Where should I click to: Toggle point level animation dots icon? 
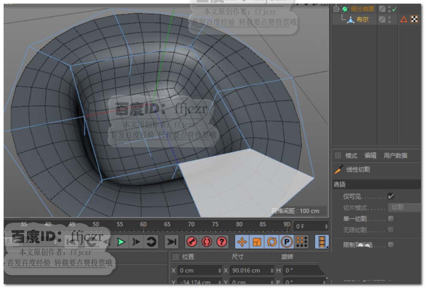pyautogui.click(x=301, y=242)
